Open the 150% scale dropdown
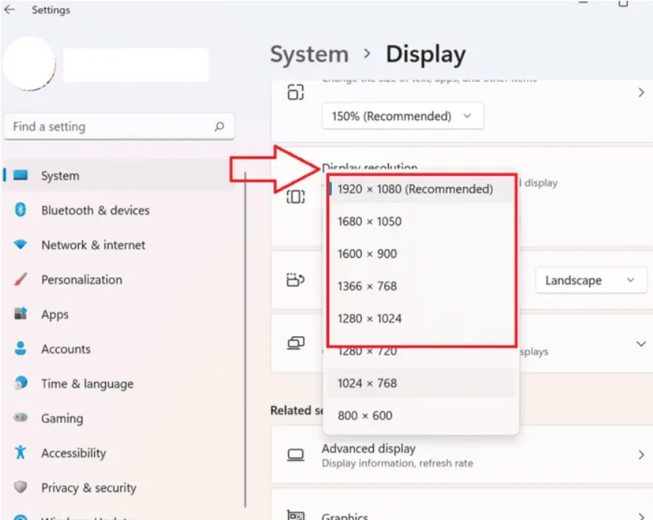Image resolution: width=653 pixels, height=520 pixels. point(402,116)
